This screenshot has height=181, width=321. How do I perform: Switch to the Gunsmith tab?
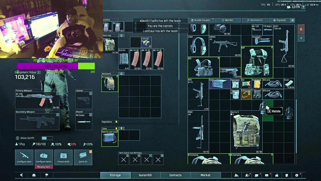coord(145,175)
